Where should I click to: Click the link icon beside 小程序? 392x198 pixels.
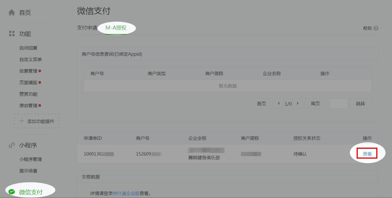[x=12, y=145]
